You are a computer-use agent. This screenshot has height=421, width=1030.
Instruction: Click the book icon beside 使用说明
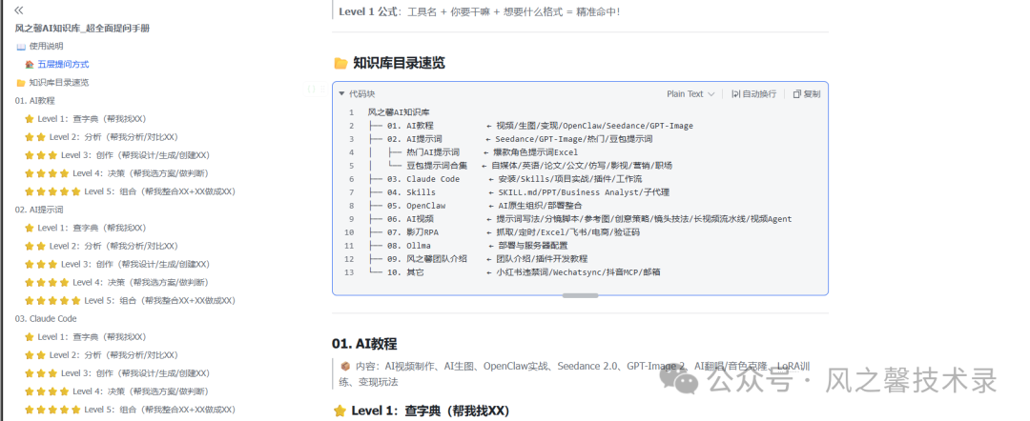21,46
